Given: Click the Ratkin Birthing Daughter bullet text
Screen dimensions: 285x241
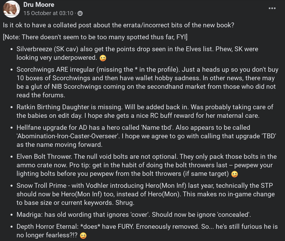Looking at the screenshot, I should (145, 111).
